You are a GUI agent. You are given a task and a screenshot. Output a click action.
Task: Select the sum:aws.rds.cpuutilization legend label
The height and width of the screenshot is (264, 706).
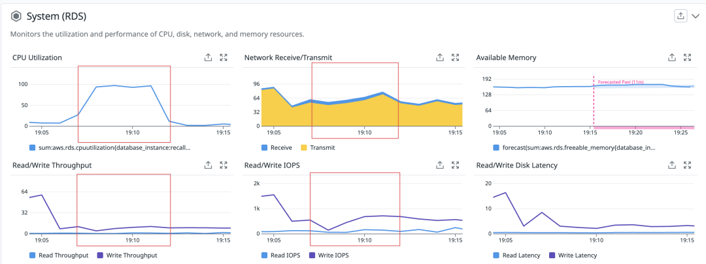[x=115, y=147]
